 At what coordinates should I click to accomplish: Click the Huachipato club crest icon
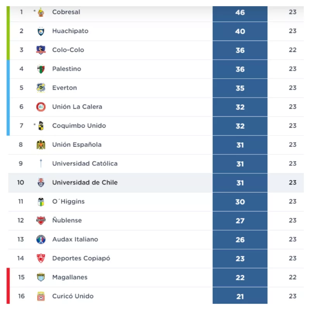point(41,31)
